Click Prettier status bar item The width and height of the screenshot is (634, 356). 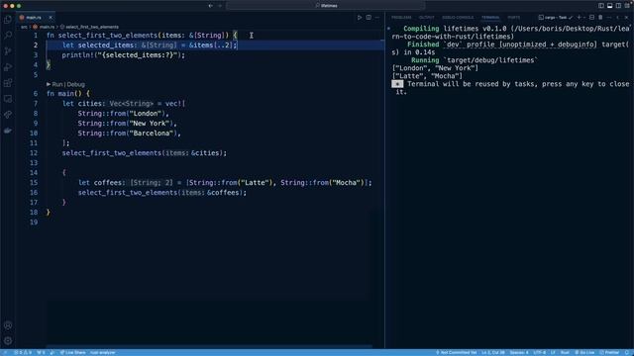(x=609, y=352)
